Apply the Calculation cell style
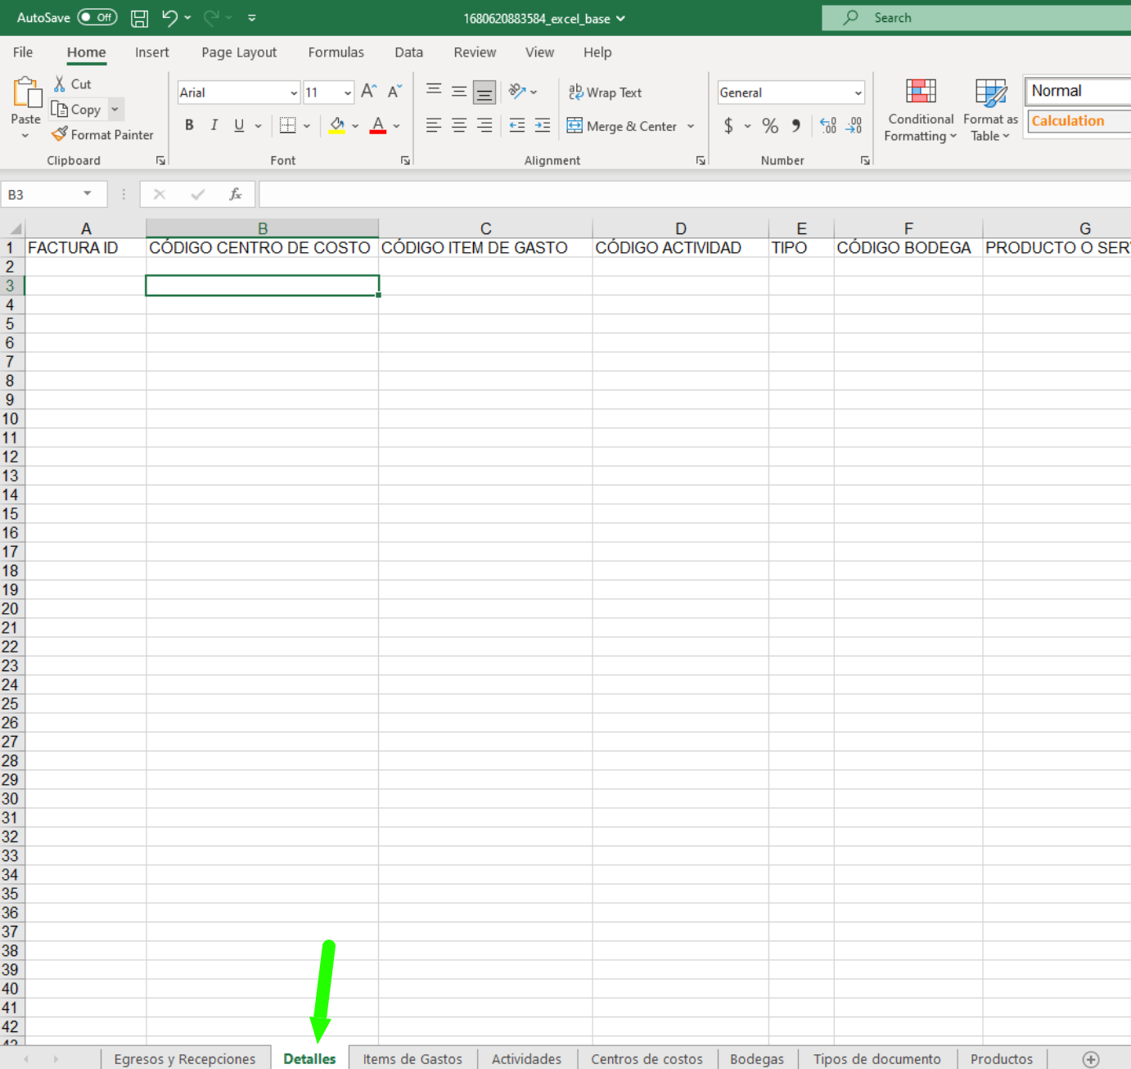 pyautogui.click(x=1077, y=121)
